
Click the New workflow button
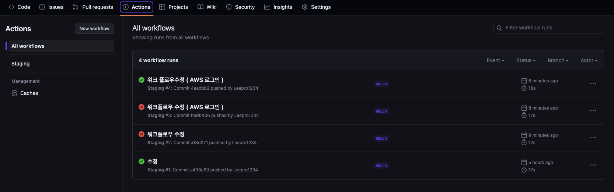coord(94,29)
